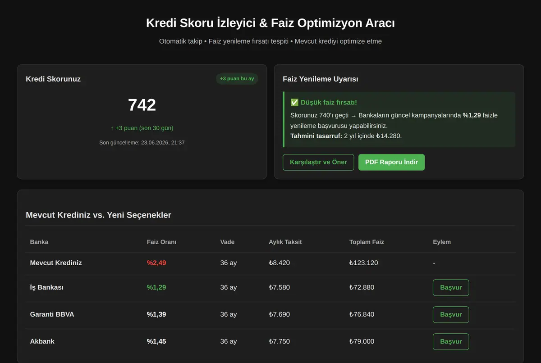Click the Toplam Faiz column header
The height and width of the screenshot is (363, 541).
(367, 242)
